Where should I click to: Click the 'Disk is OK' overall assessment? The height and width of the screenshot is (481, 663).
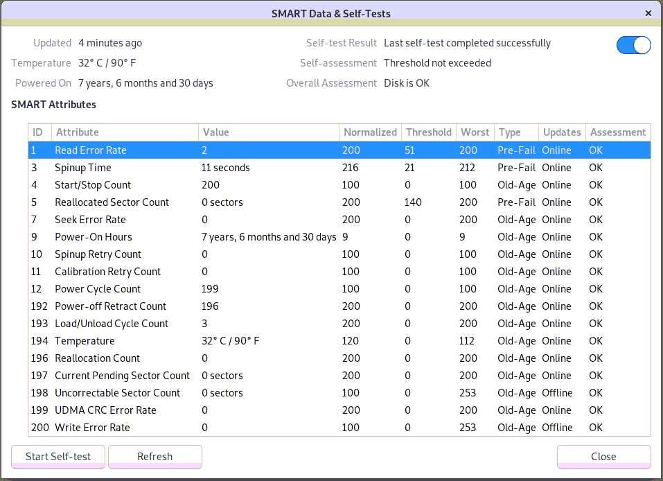pyautogui.click(x=407, y=83)
